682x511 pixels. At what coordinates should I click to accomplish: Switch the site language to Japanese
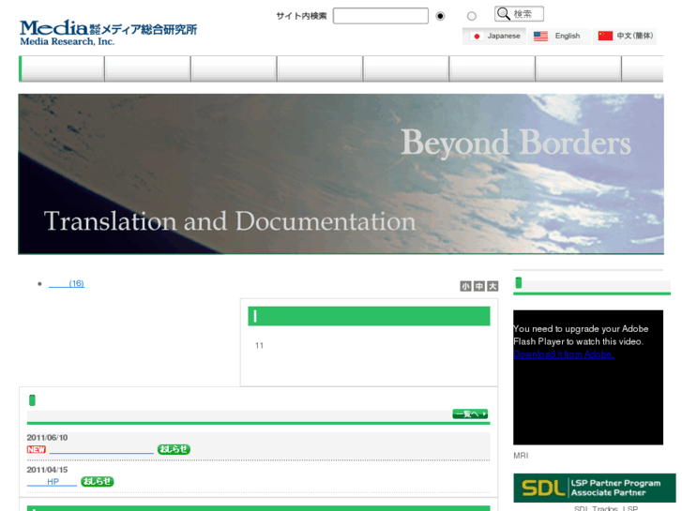click(494, 36)
